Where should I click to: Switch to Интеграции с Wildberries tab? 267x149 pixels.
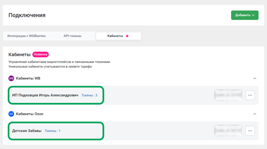[x=26, y=36]
